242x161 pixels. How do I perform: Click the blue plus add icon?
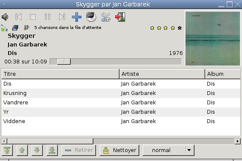click(x=77, y=17)
